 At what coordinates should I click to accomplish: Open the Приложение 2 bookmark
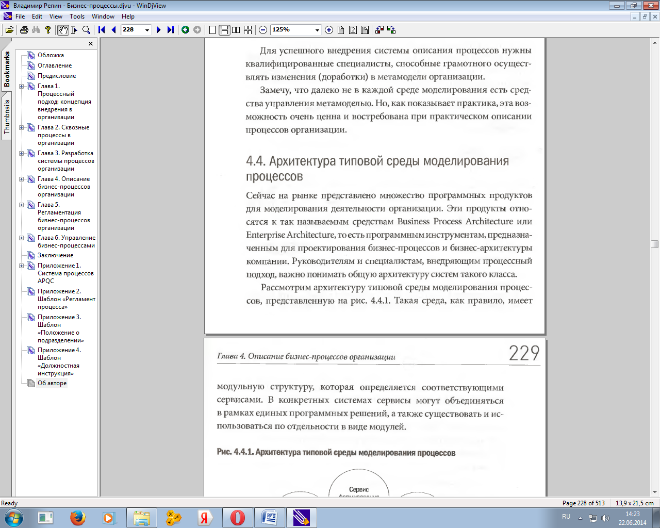pyautogui.click(x=66, y=299)
